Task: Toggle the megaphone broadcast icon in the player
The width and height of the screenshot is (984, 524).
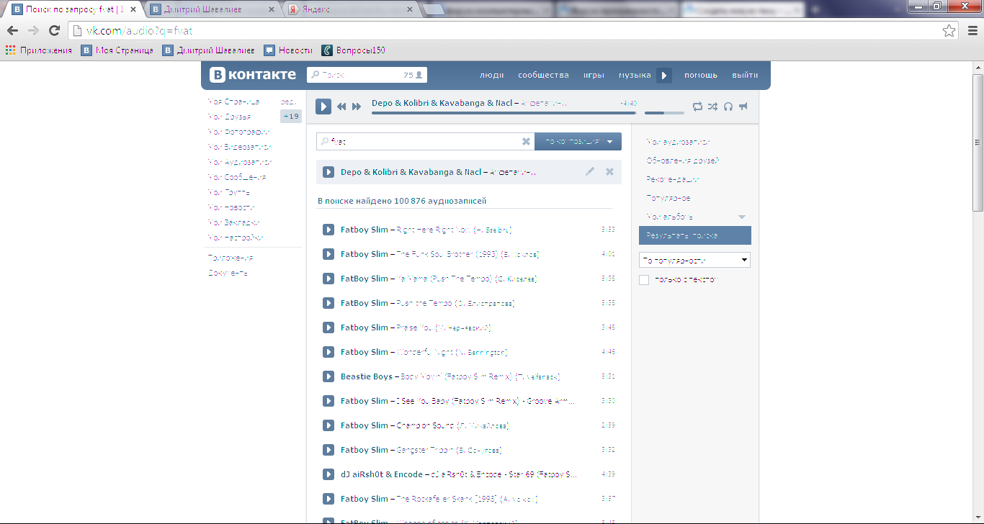Action: point(743,107)
